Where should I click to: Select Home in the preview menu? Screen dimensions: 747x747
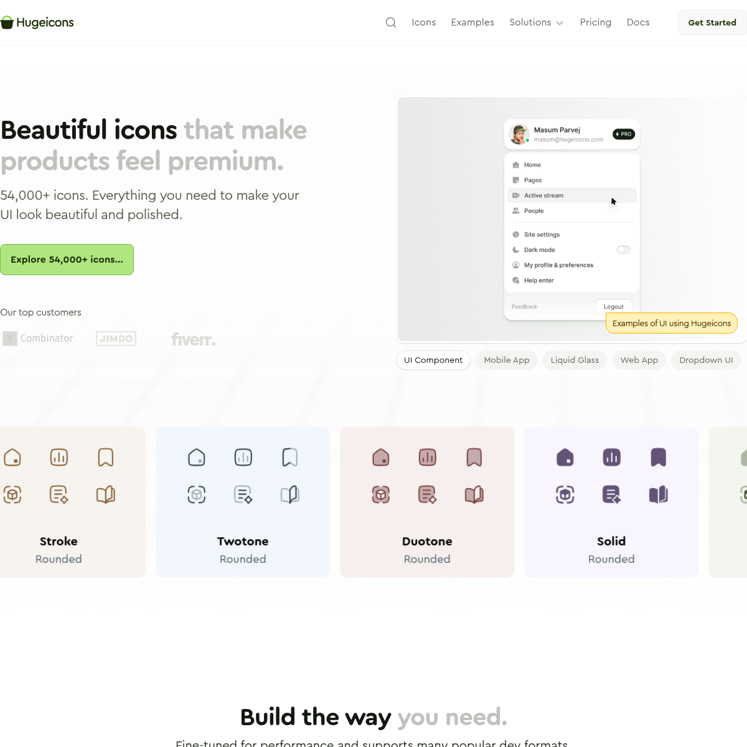point(571,165)
